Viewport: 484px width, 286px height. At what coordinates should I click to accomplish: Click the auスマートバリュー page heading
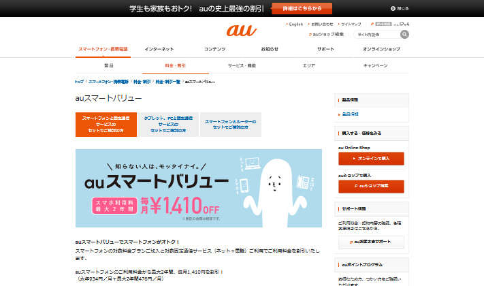(x=108, y=98)
